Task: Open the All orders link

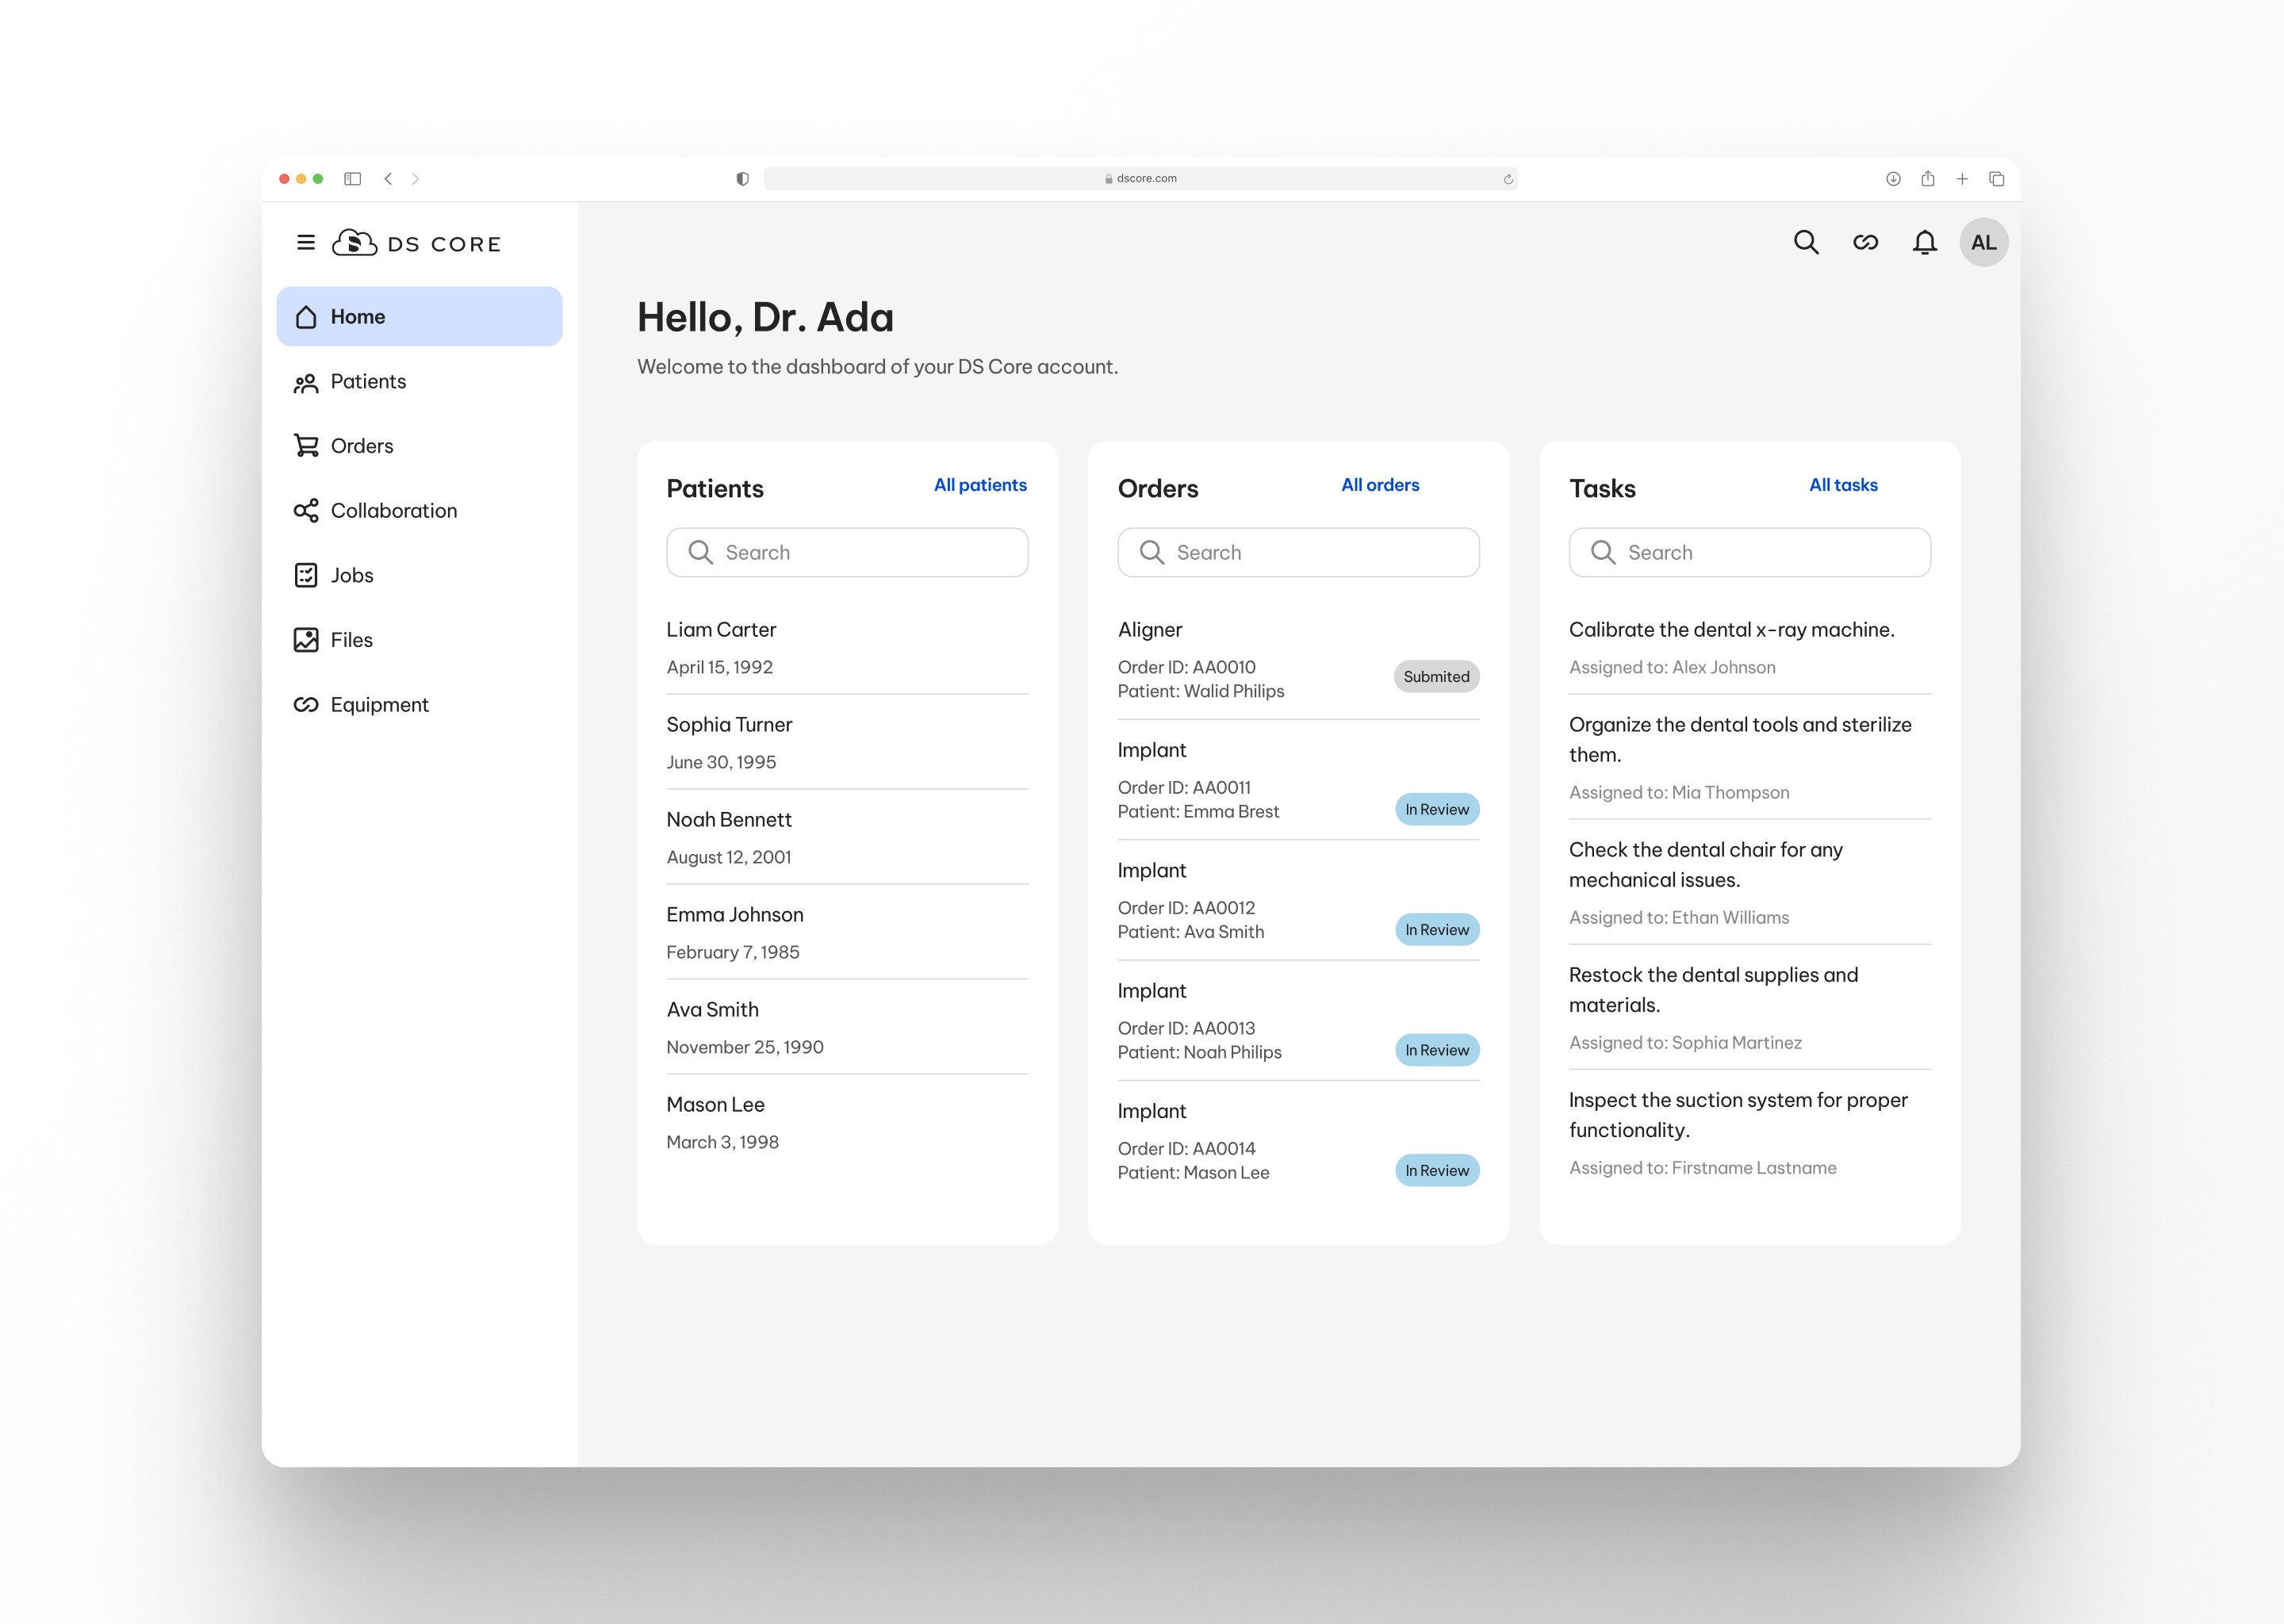Action: coord(1380,485)
